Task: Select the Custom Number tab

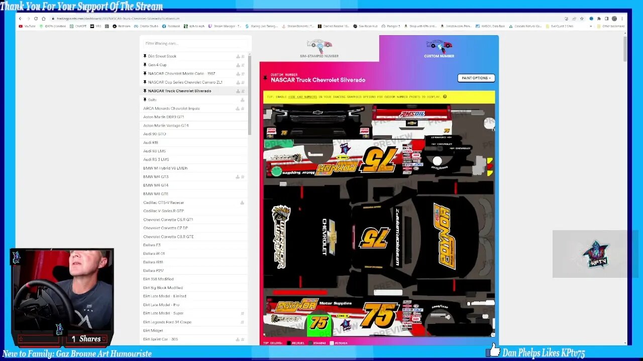Action: 439,49
